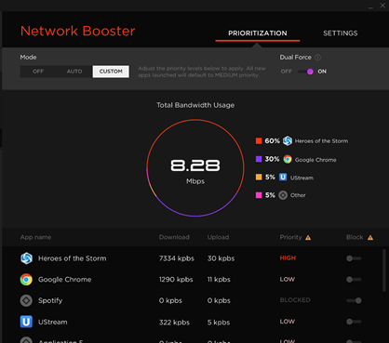
Task: Change LOW priority for Google Chrome
Action: [288, 279]
